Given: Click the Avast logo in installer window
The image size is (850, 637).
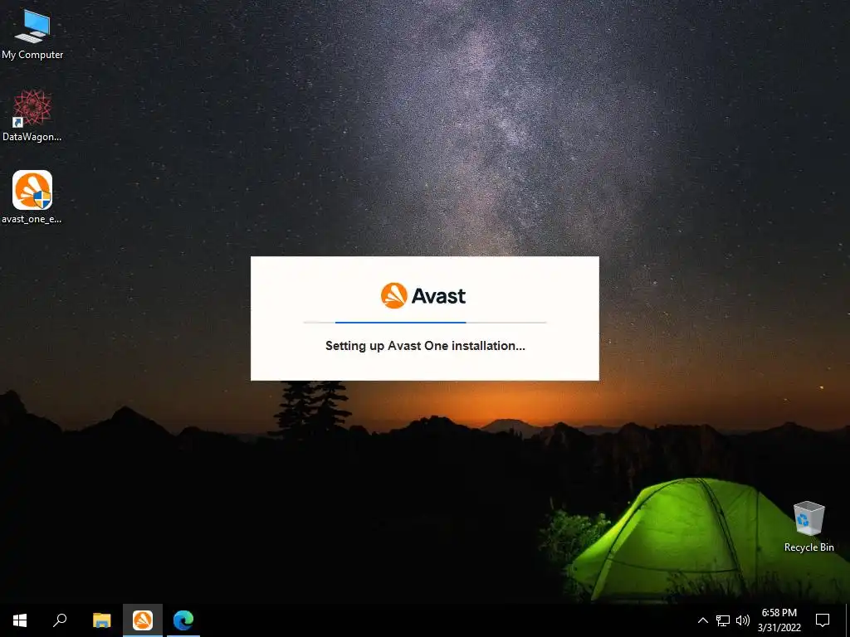Looking at the screenshot, I should 423,296.
